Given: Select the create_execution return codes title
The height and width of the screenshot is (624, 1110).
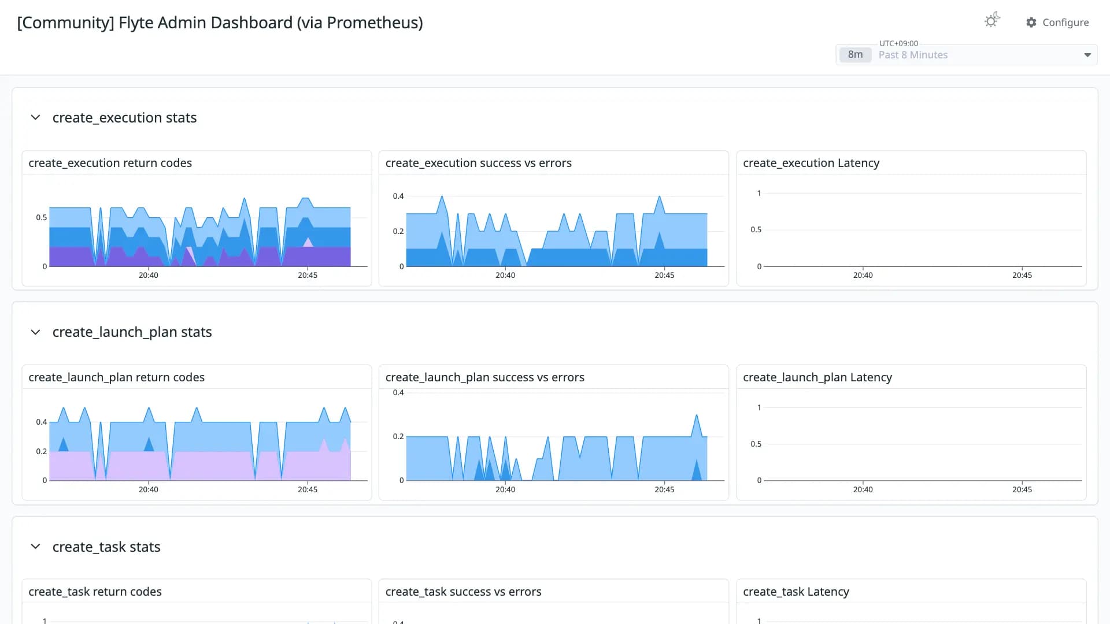Looking at the screenshot, I should pos(110,163).
